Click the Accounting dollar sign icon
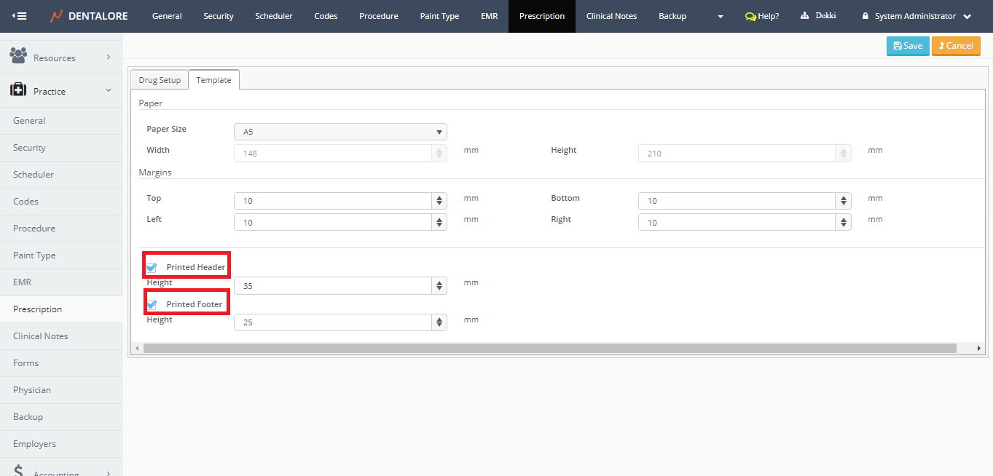The image size is (993, 476). (x=18, y=471)
